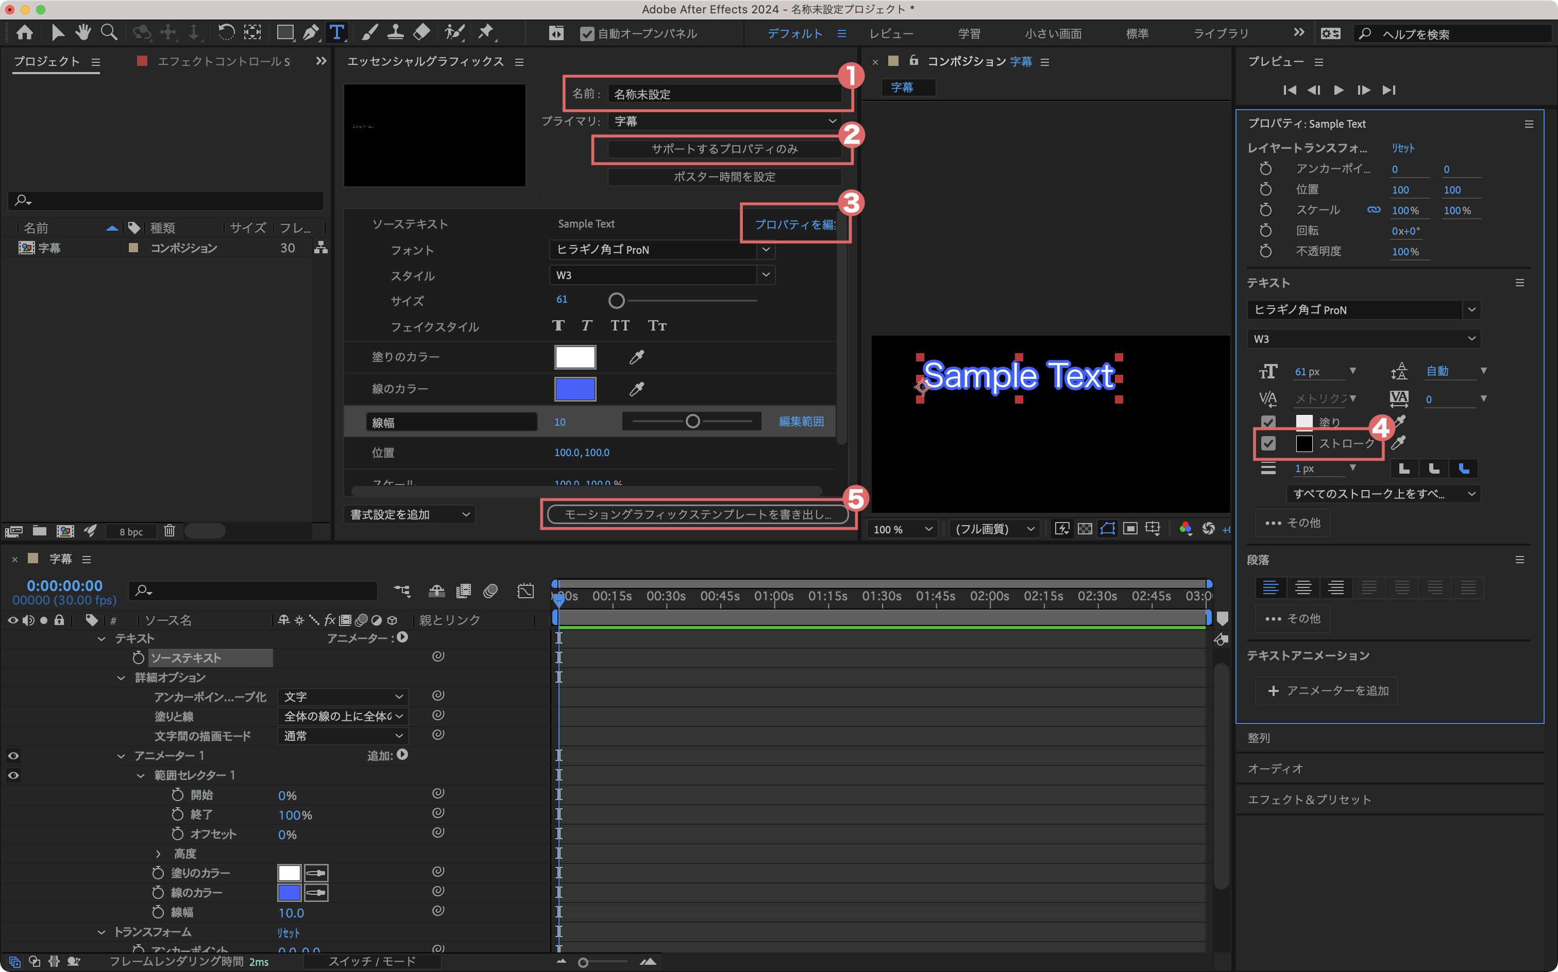
Task: Toggle faux bold in フェイクスタイル
Action: click(x=557, y=325)
